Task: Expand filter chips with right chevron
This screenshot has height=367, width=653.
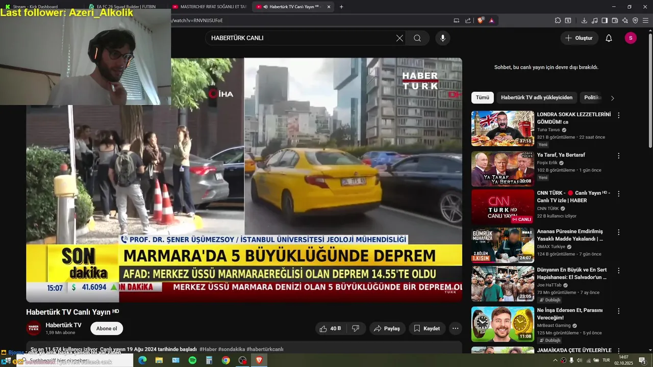Action: [x=612, y=98]
